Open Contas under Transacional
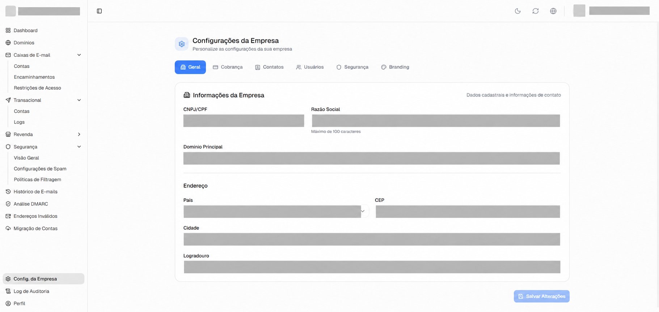Screen dimensions: 659x312 pos(21,111)
